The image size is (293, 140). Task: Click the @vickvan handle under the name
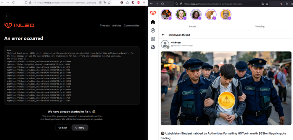click(175, 46)
